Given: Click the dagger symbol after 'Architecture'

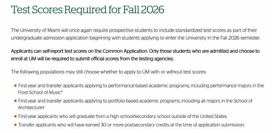Looking at the screenshot, I should click(44, 107).
